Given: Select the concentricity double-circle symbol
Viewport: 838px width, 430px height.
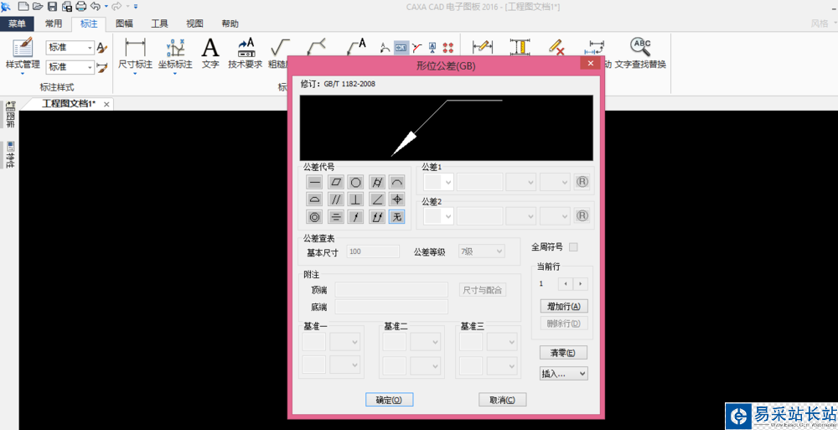Looking at the screenshot, I should 314,216.
